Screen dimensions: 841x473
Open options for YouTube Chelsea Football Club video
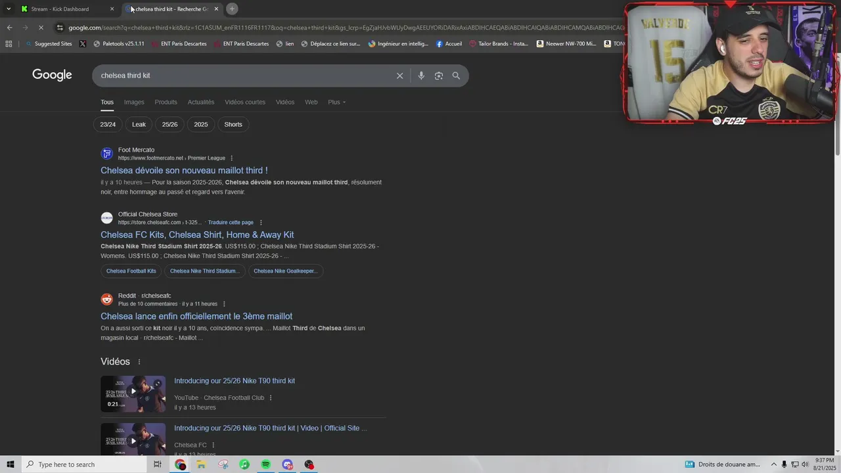click(x=271, y=398)
